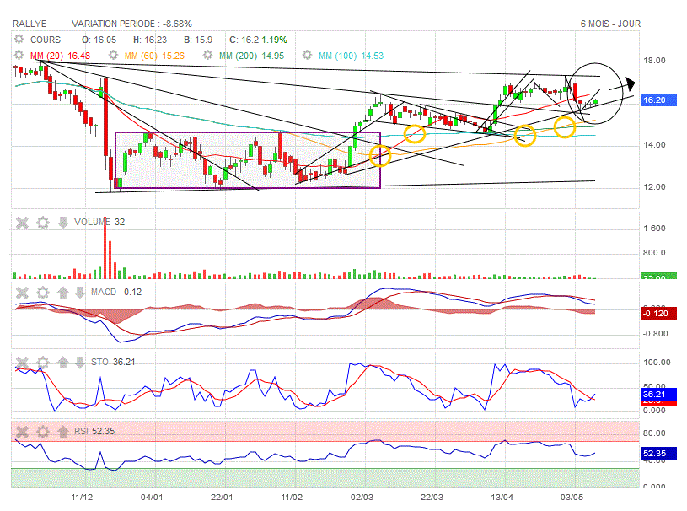Click the 04/01 date axis label
687x511 pixels.
point(152,498)
